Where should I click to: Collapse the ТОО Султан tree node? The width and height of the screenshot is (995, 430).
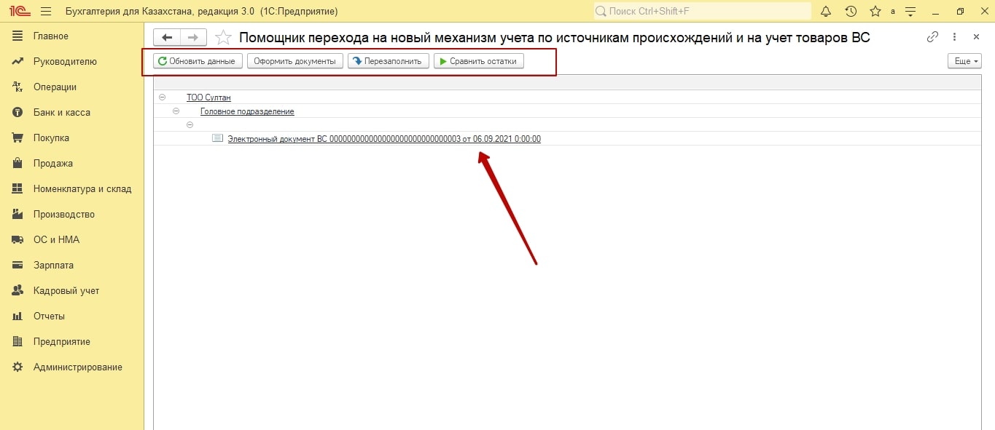click(x=162, y=97)
